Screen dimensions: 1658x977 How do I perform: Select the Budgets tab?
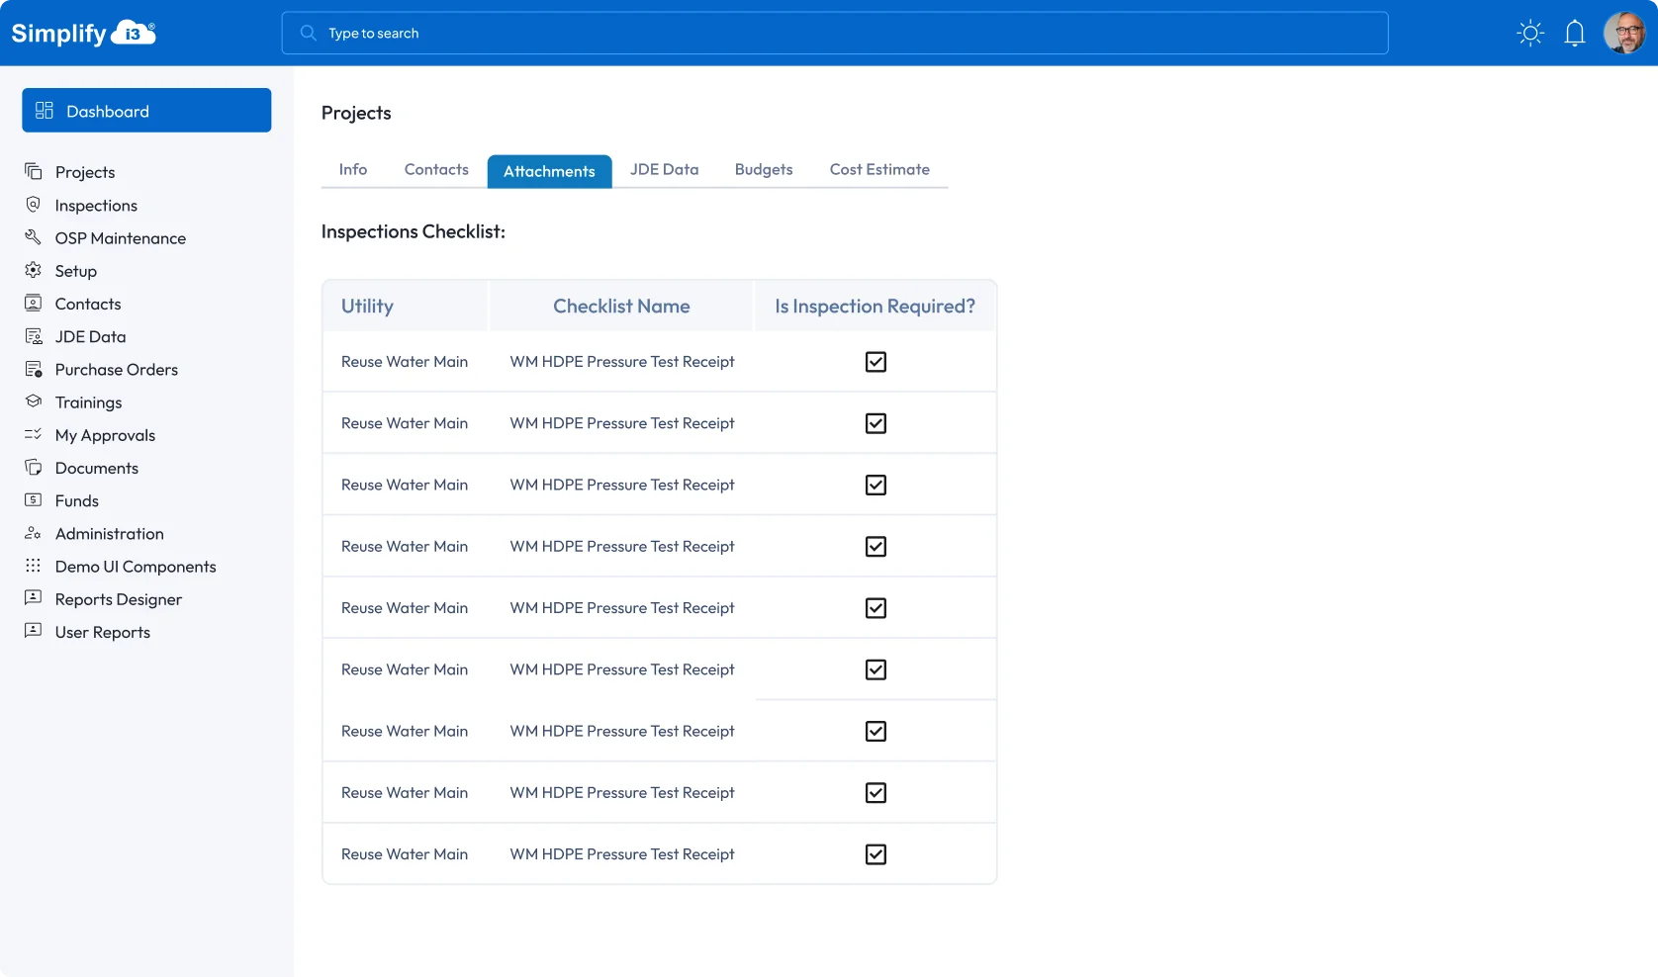coord(764,170)
